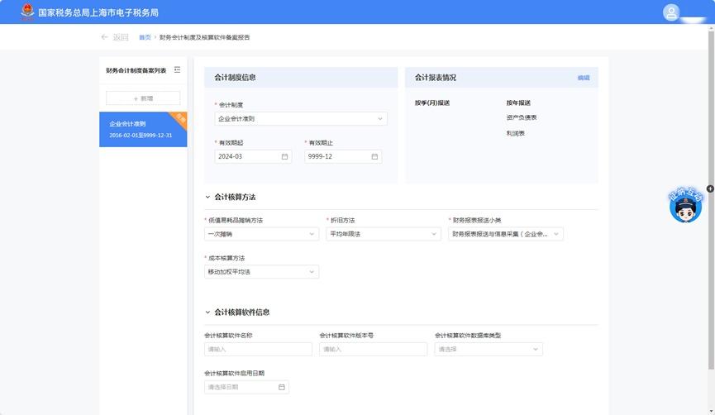
Task: Click the 返回 back link
Action: pyautogui.click(x=121, y=37)
